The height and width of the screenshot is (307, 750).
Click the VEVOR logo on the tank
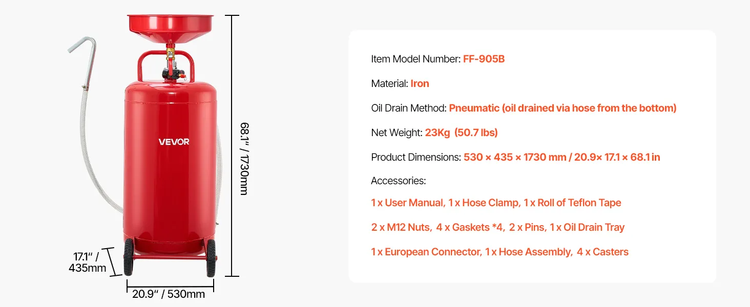pyautogui.click(x=174, y=142)
